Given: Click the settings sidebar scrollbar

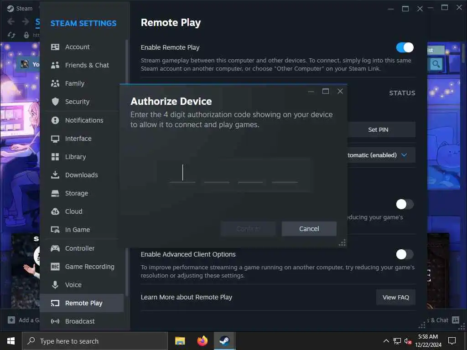Looking at the screenshot, I should (127, 168).
